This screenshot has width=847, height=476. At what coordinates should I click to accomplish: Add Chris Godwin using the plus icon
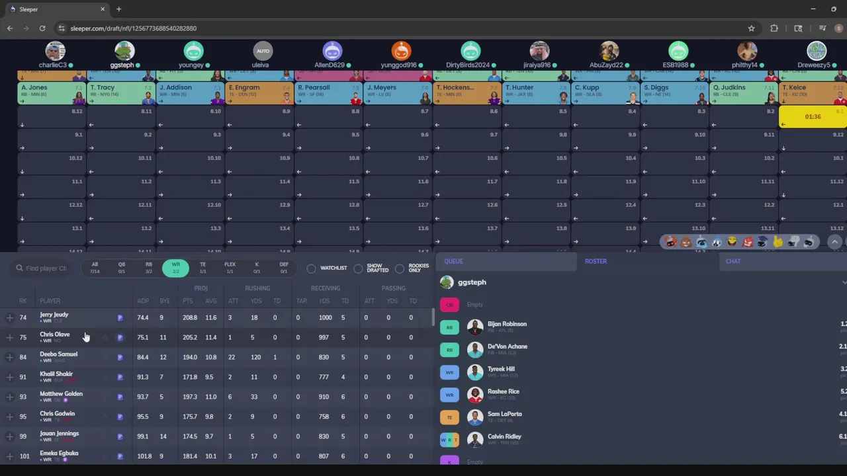10,417
